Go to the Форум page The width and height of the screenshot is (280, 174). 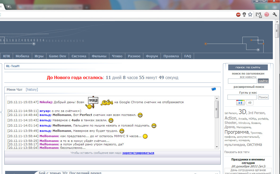pyautogui.click(x=152, y=56)
